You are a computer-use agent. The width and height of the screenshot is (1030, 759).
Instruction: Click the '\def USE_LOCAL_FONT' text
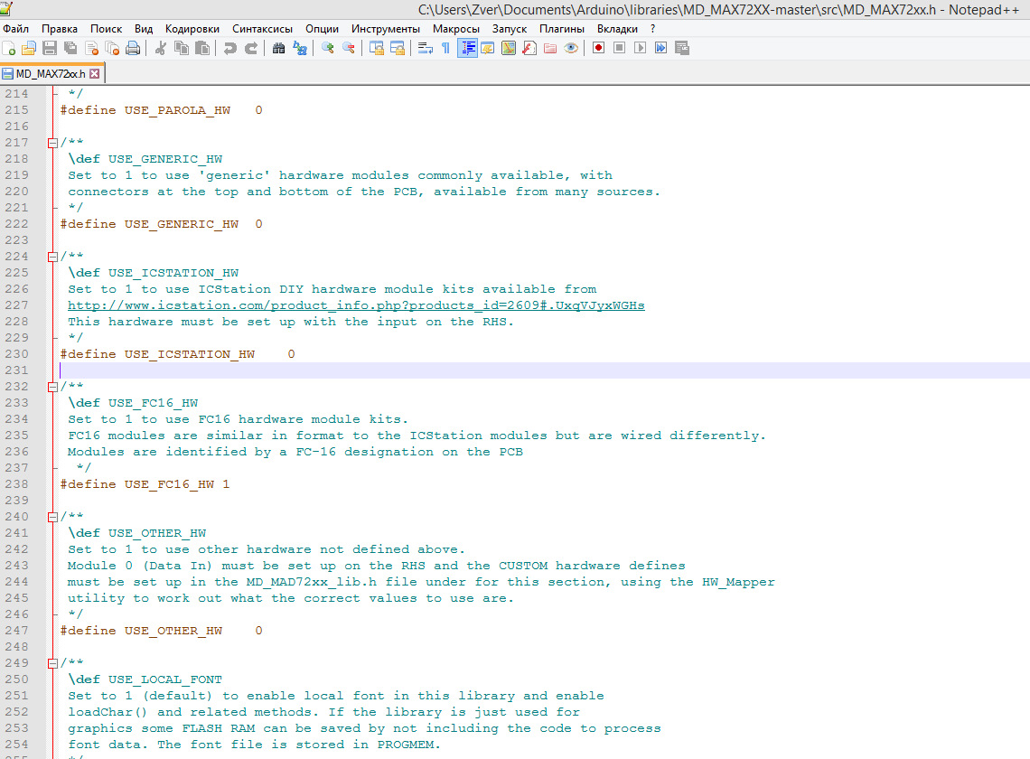point(145,679)
